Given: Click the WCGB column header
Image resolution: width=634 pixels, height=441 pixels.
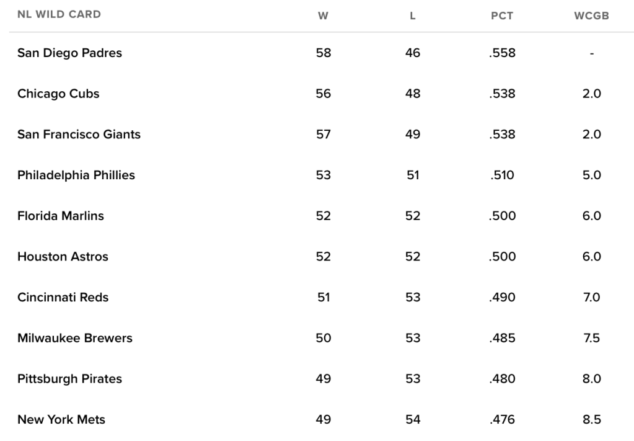Looking at the screenshot, I should [592, 16].
